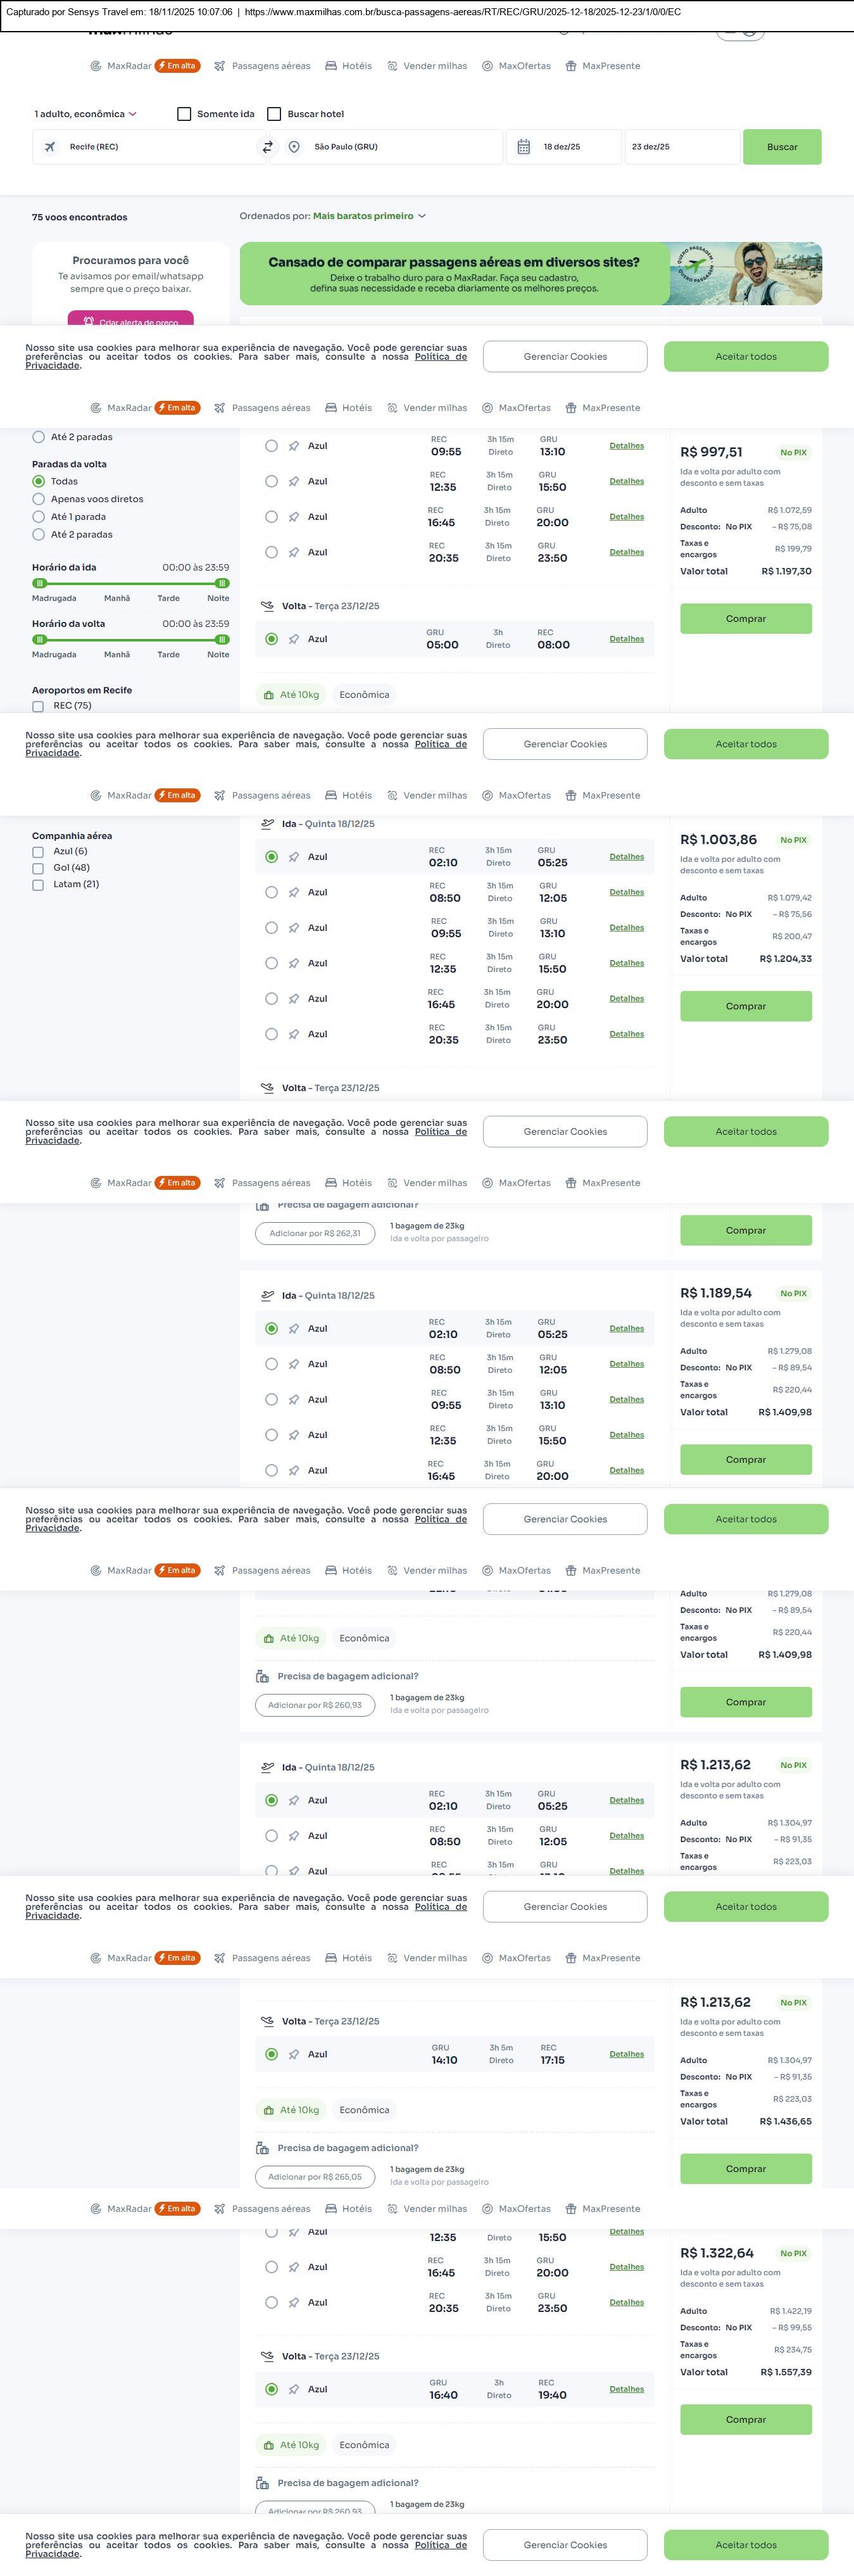Swap origin and destination airports

click(267, 147)
